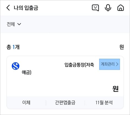This screenshot has height=115, width=130.
Task: Tap the 총 1개 account count label
Action: pyautogui.click(x=13, y=47)
